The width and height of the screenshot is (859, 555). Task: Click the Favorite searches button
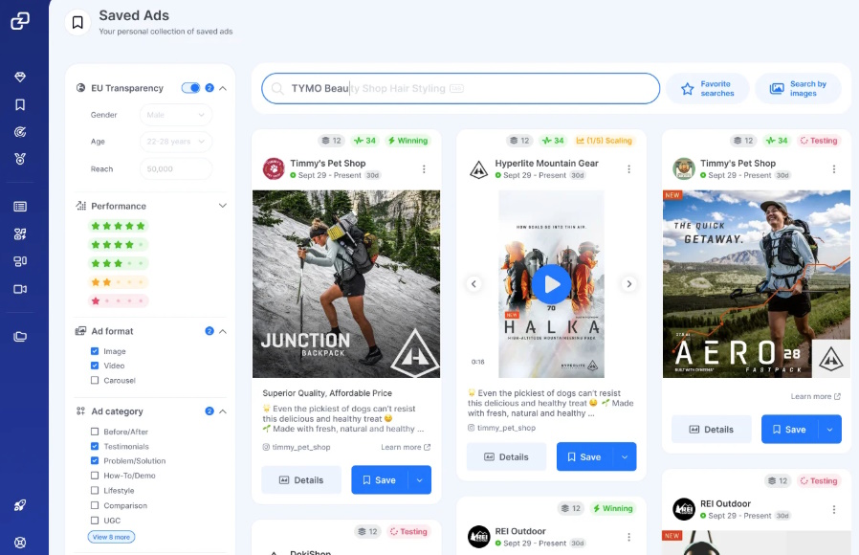click(x=708, y=89)
